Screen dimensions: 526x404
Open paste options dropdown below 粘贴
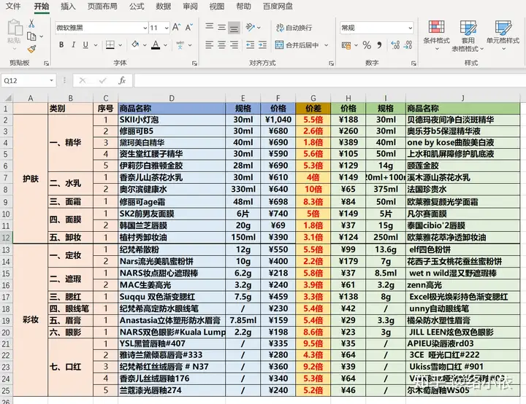tap(15, 49)
